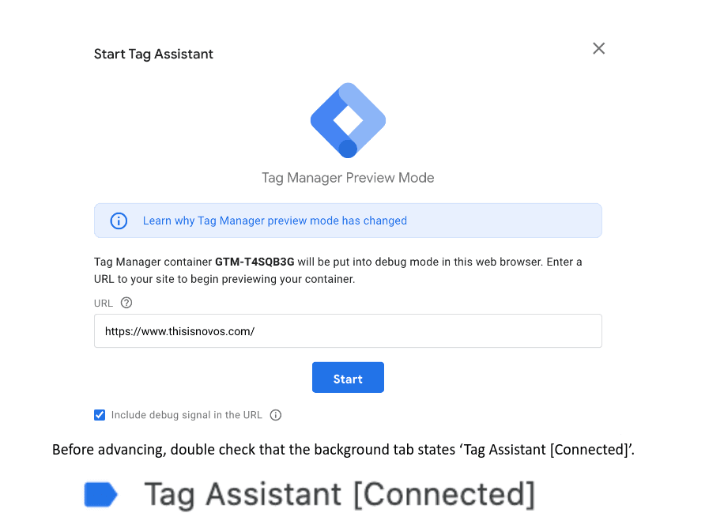
Task: Click the light blue information banner
Action: [348, 221]
